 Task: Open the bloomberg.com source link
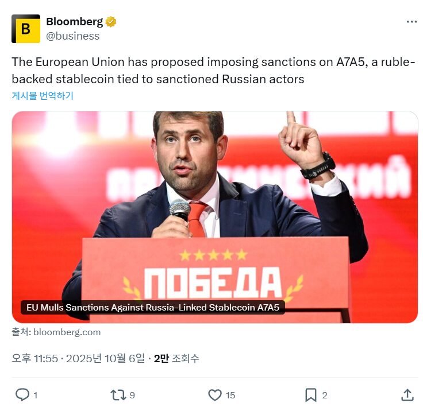point(67,332)
